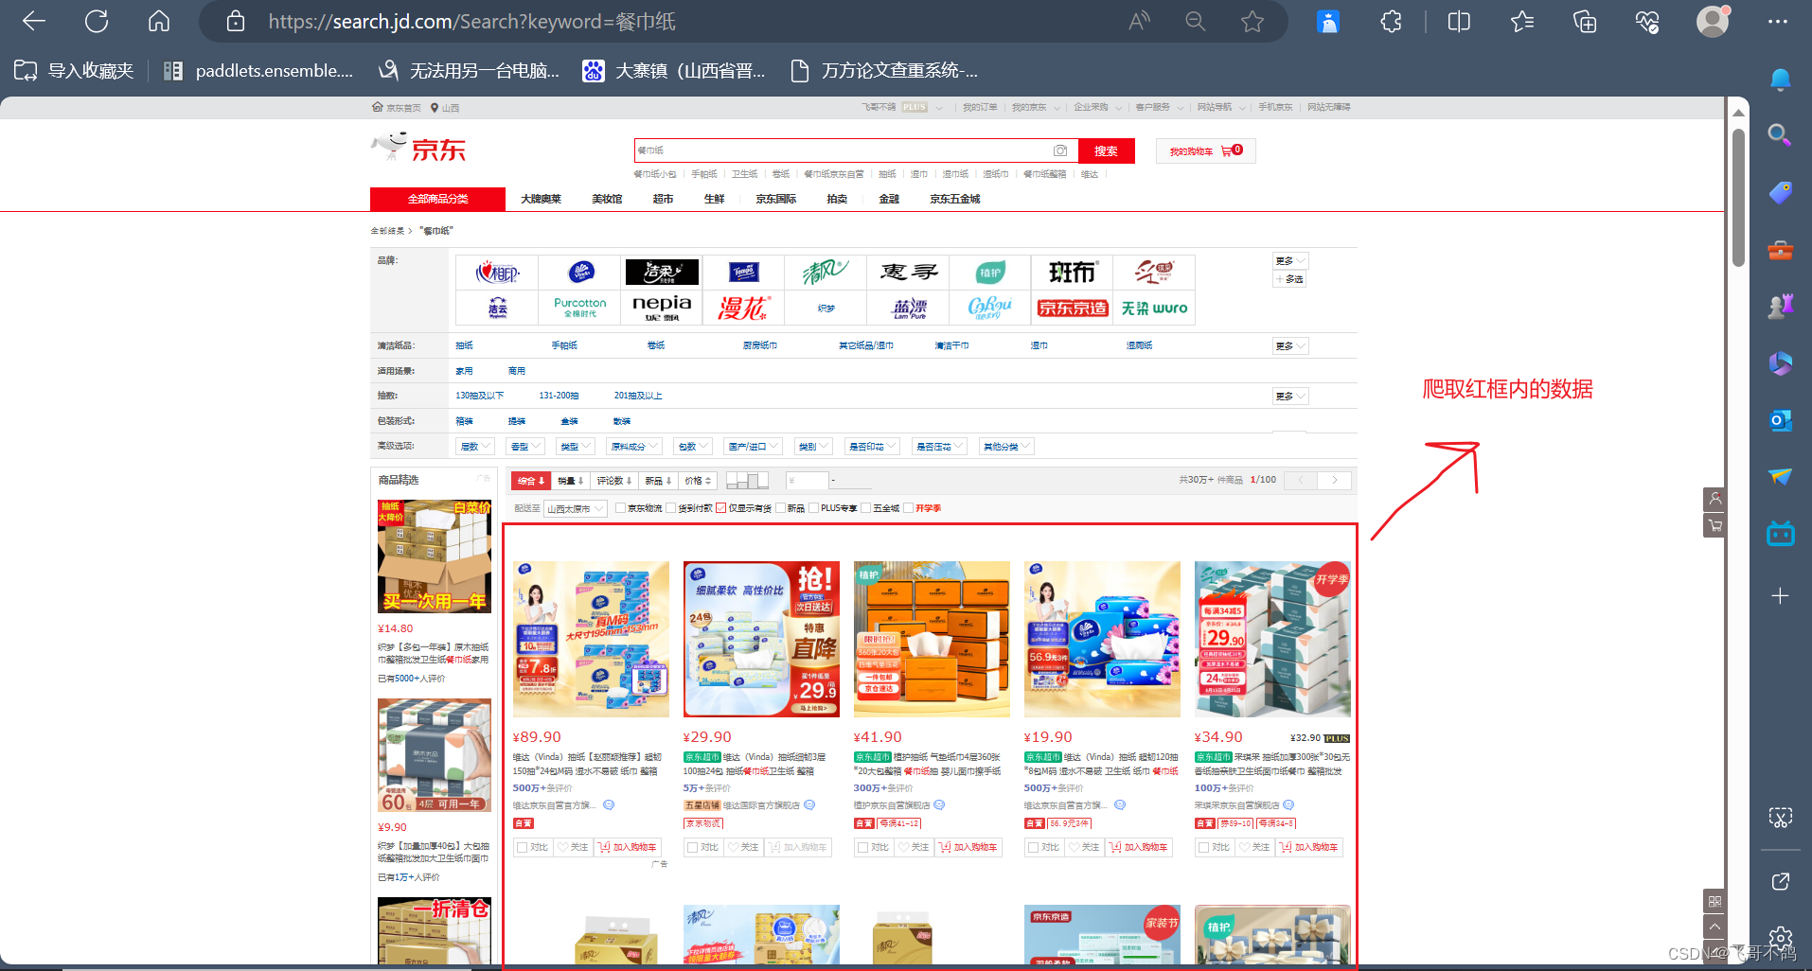Expand the 是否印花 filter dropdown

coord(871,446)
